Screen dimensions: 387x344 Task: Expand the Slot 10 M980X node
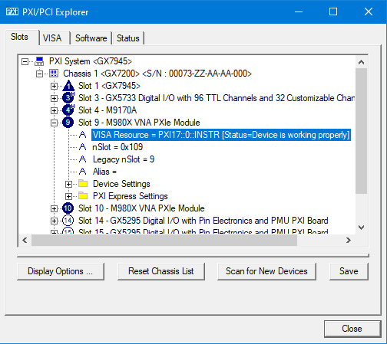tap(54, 208)
